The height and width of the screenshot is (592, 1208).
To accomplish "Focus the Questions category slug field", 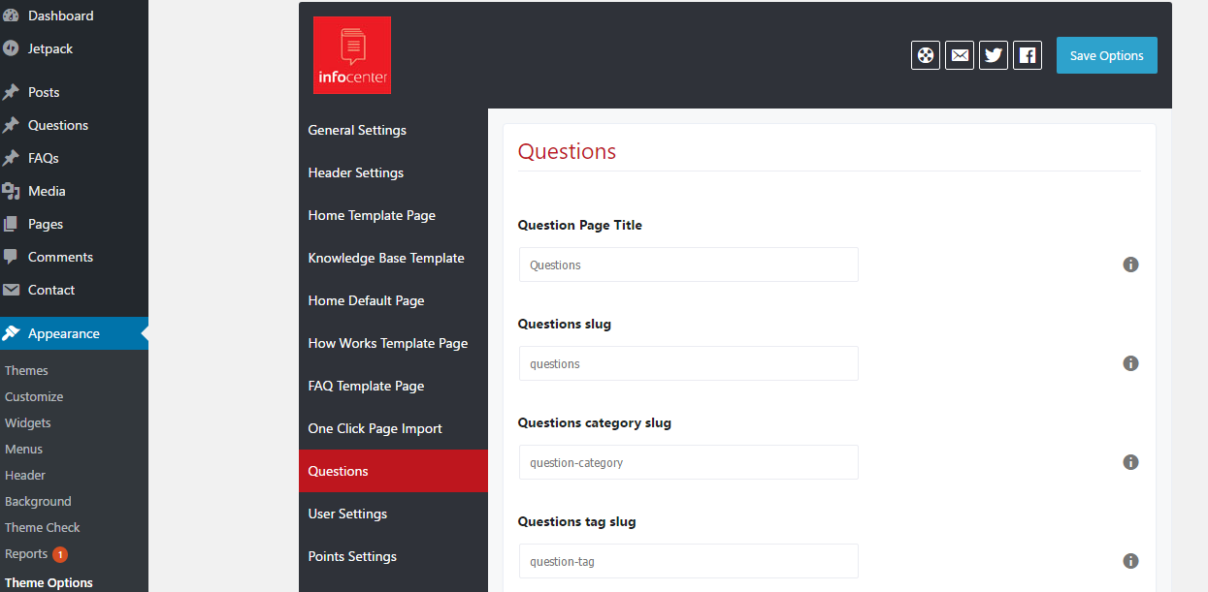I will 688,462.
